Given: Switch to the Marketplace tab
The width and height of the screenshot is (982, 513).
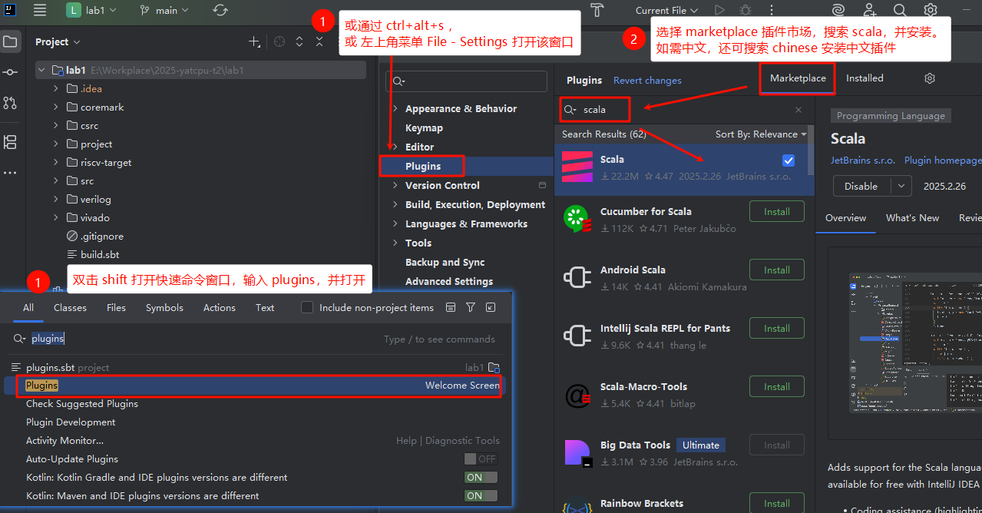Looking at the screenshot, I should point(798,78).
